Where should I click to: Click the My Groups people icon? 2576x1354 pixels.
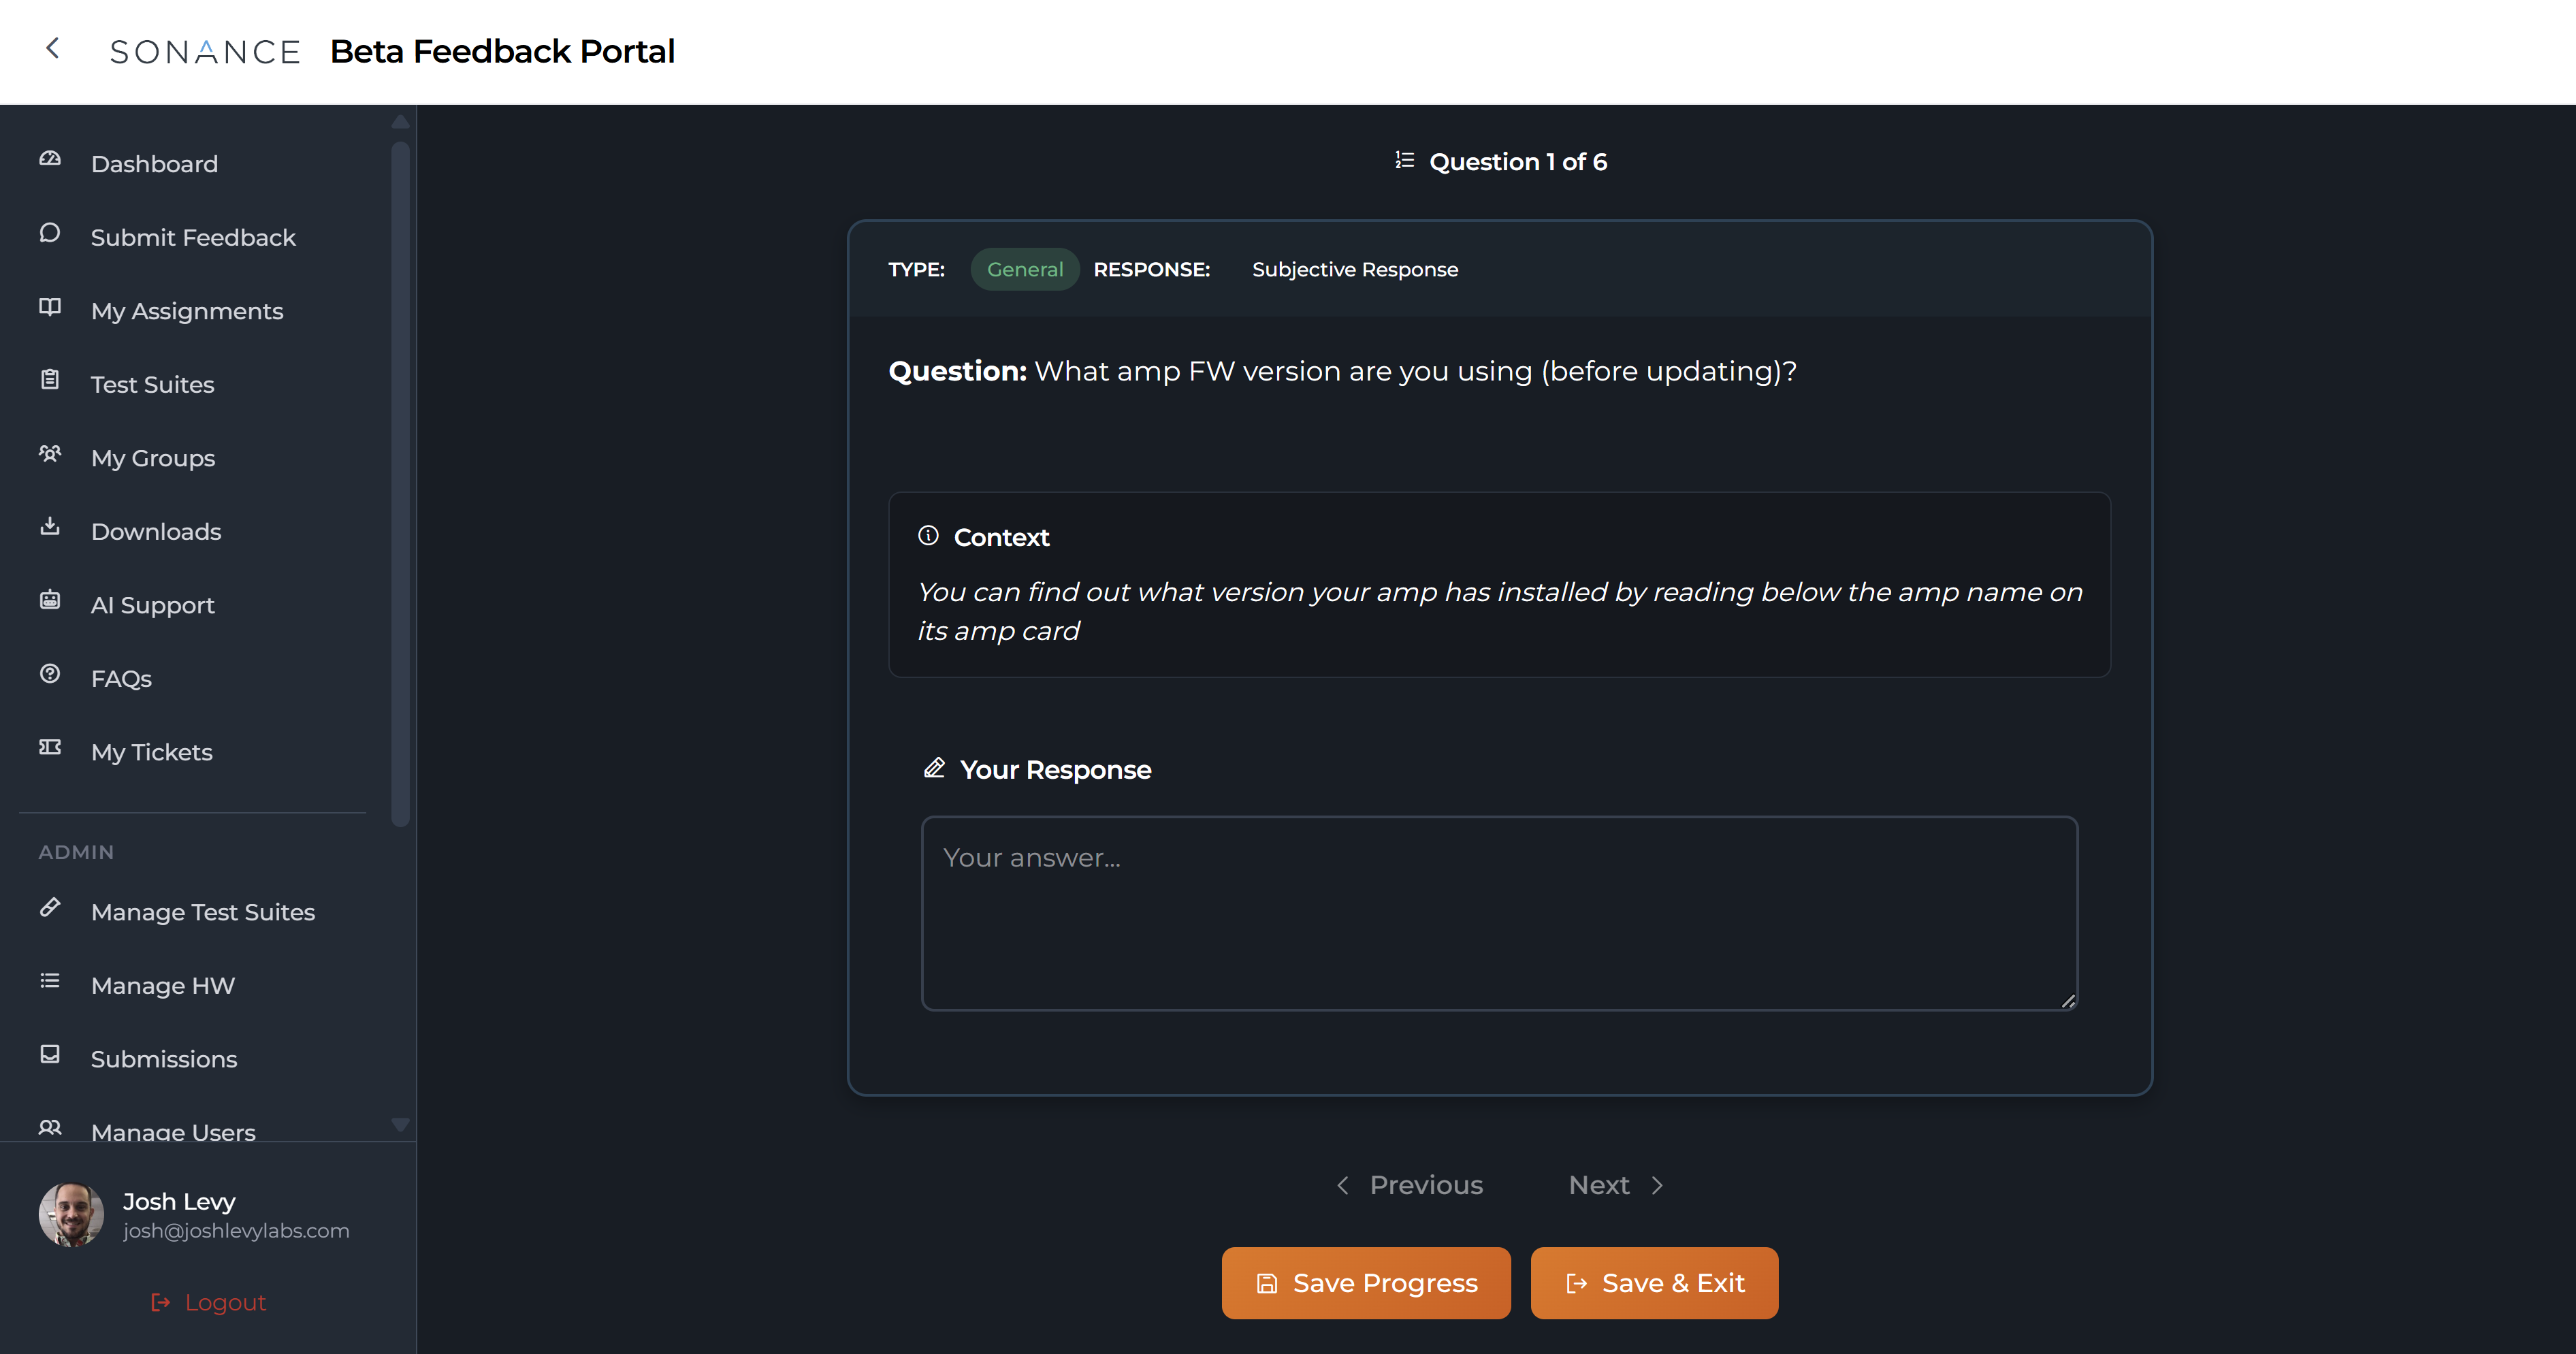click(x=50, y=454)
